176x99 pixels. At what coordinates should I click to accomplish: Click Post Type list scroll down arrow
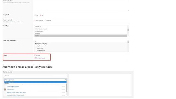[128, 36]
